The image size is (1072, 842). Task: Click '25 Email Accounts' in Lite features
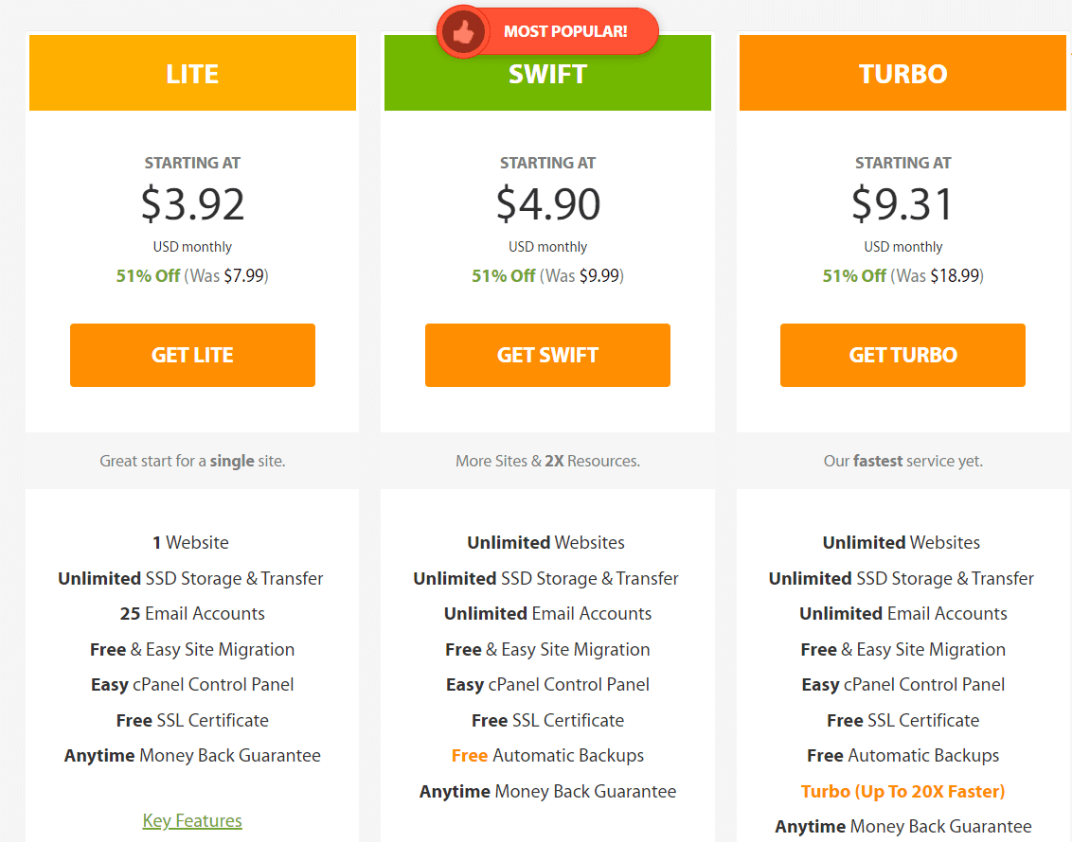pyautogui.click(x=192, y=613)
